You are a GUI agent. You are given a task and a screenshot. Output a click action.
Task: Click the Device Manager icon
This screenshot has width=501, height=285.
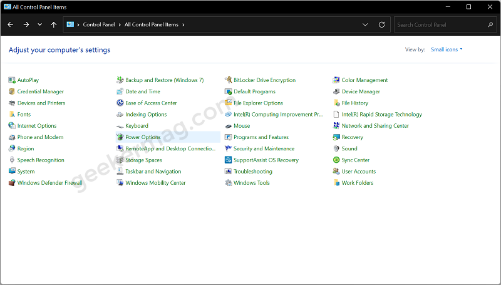coord(336,91)
